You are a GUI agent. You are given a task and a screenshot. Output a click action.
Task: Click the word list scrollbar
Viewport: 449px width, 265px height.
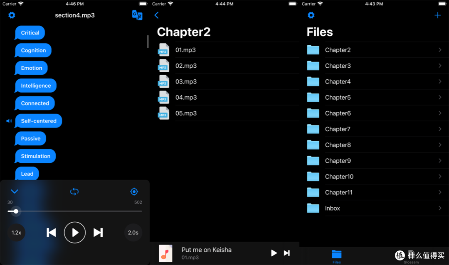click(x=148, y=42)
